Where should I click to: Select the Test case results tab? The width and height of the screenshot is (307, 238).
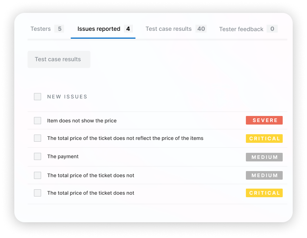click(x=168, y=29)
